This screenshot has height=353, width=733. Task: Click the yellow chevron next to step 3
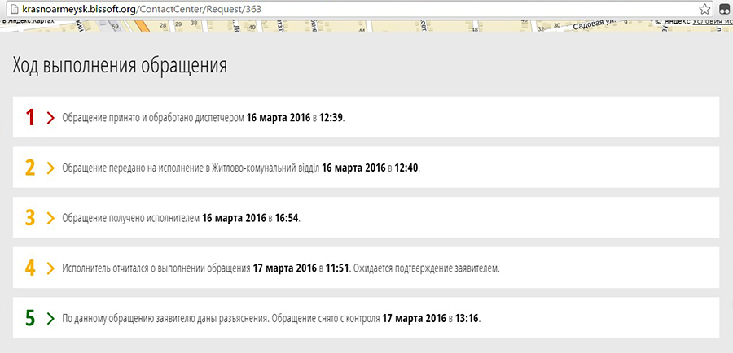[50, 218]
